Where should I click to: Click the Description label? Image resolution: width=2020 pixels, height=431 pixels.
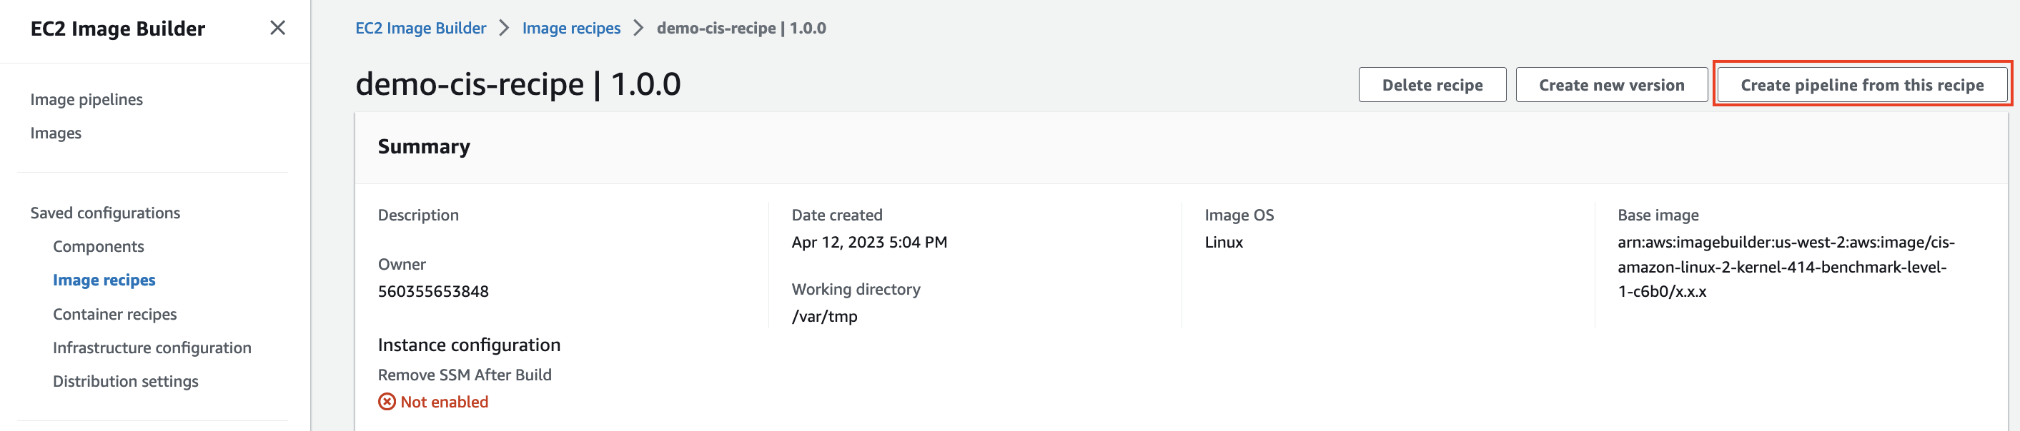point(418,215)
